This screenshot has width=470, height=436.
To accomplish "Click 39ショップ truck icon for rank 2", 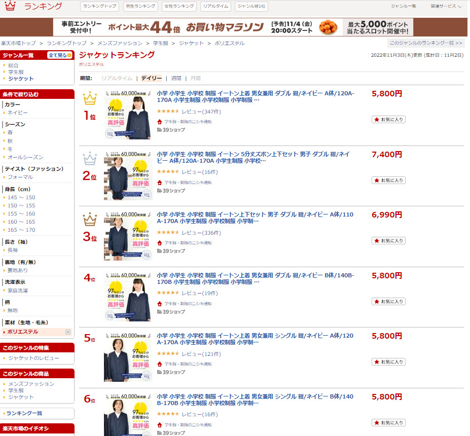I will coord(160,191).
